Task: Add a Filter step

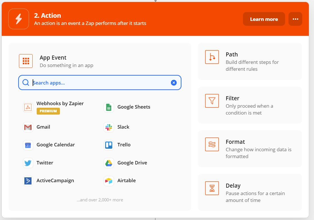Action: tap(250, 105)
